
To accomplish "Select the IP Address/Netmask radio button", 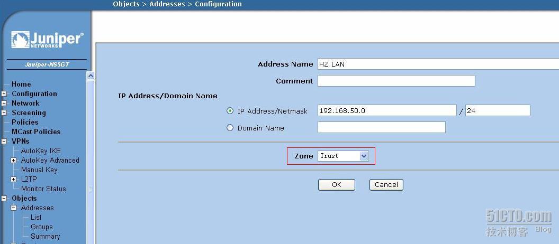I will [230, 110].
